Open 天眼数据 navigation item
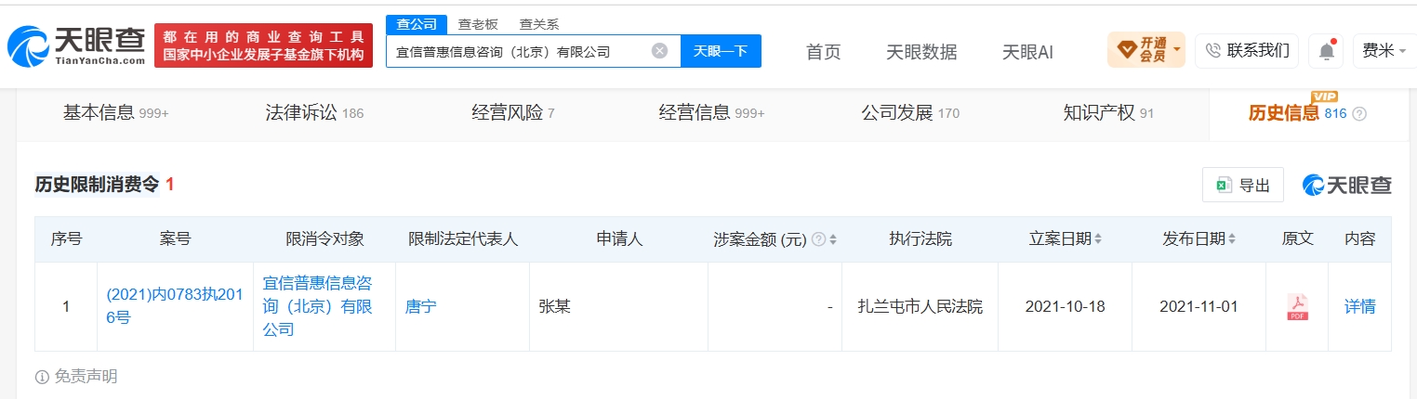 point(921,52)
